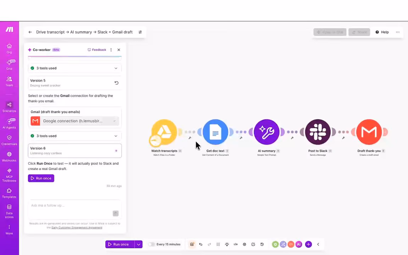Open AI Agents in the sidebar
The height and width of the screenshot is (255, 408).
point(9,123)
